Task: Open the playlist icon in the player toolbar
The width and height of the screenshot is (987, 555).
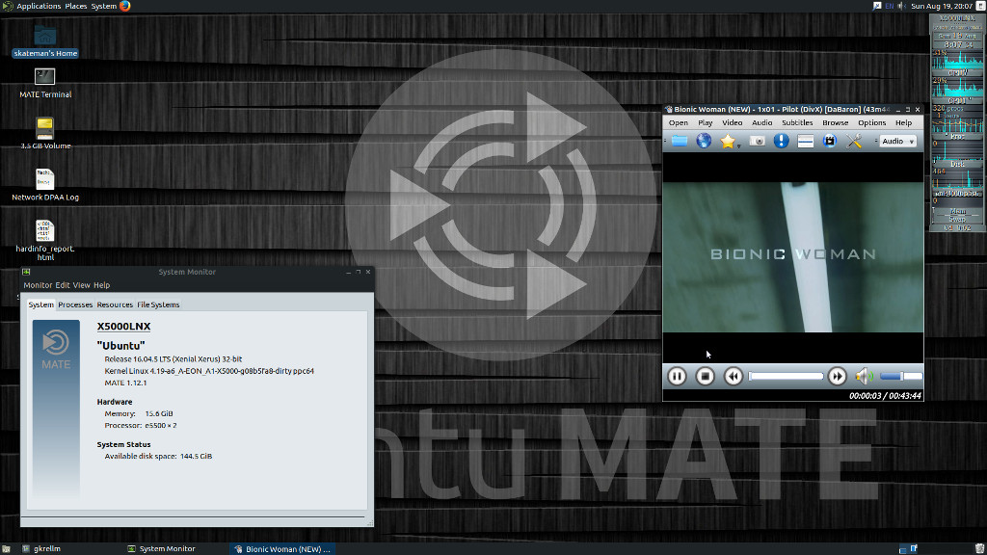Action: (x=806, y=141)
